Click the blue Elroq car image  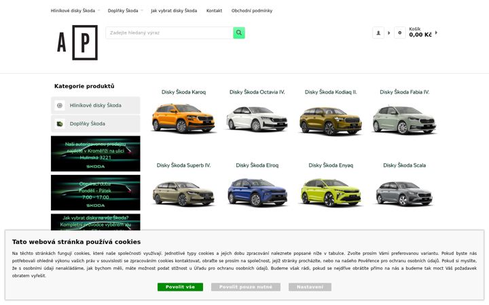click(x=257, y=192)
